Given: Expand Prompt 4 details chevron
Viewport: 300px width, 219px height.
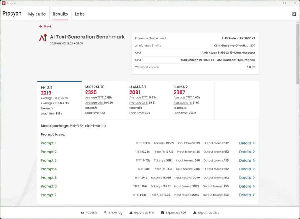Looking at the screenshot, I should [x=254, y=169].
